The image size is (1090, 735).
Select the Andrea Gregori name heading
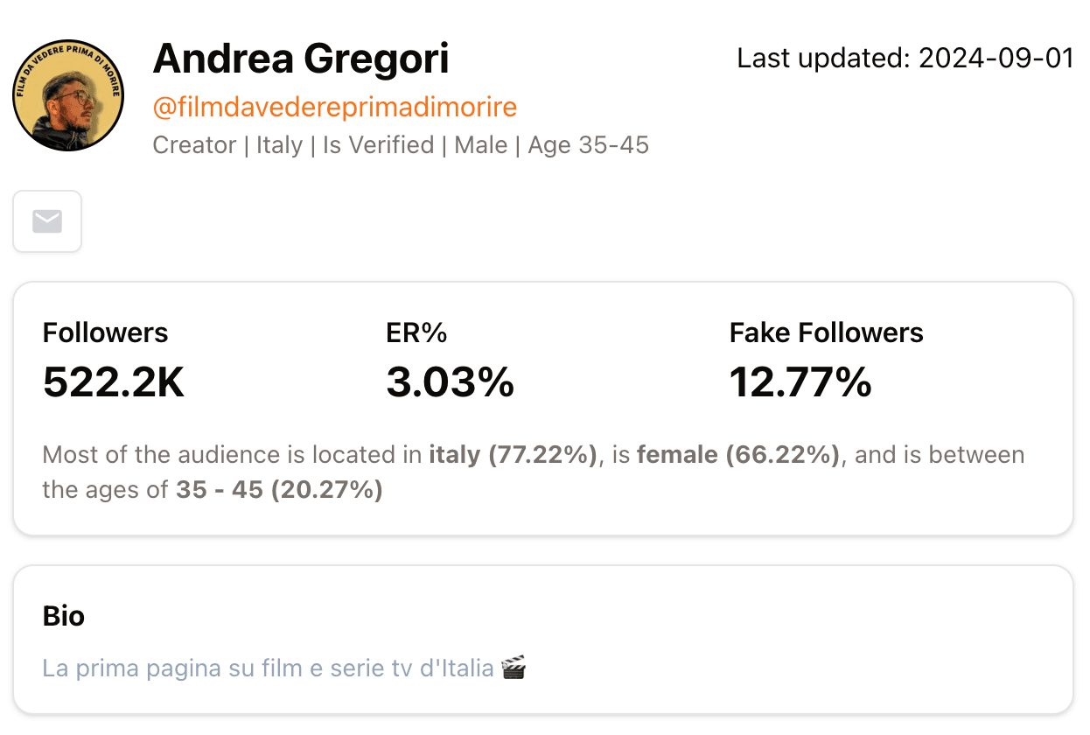pos(301,59)
